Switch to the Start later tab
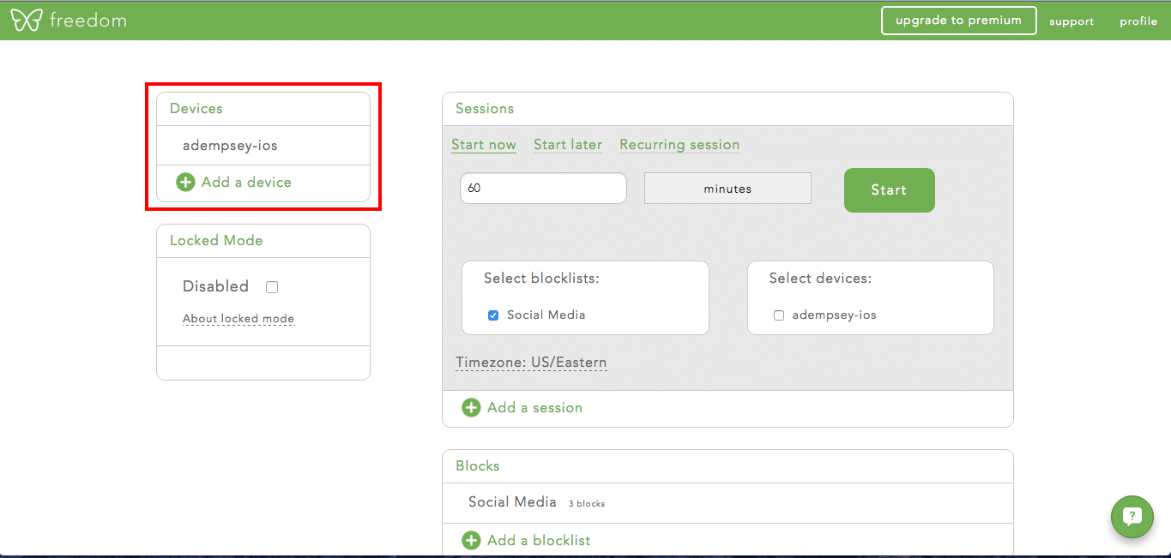Viewport: 1171px width, 558px height. 568,144
